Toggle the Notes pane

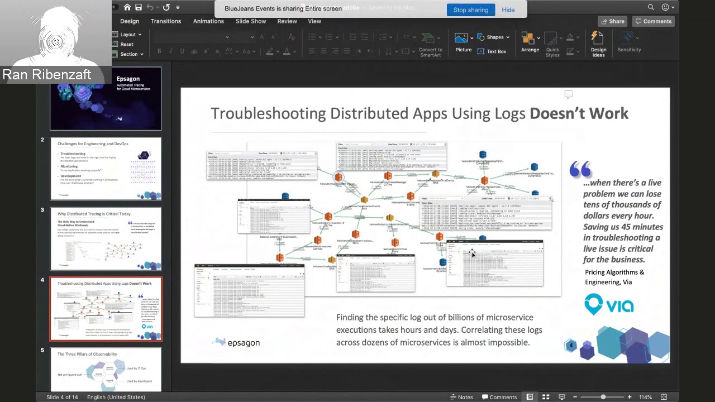click(462, 397)
